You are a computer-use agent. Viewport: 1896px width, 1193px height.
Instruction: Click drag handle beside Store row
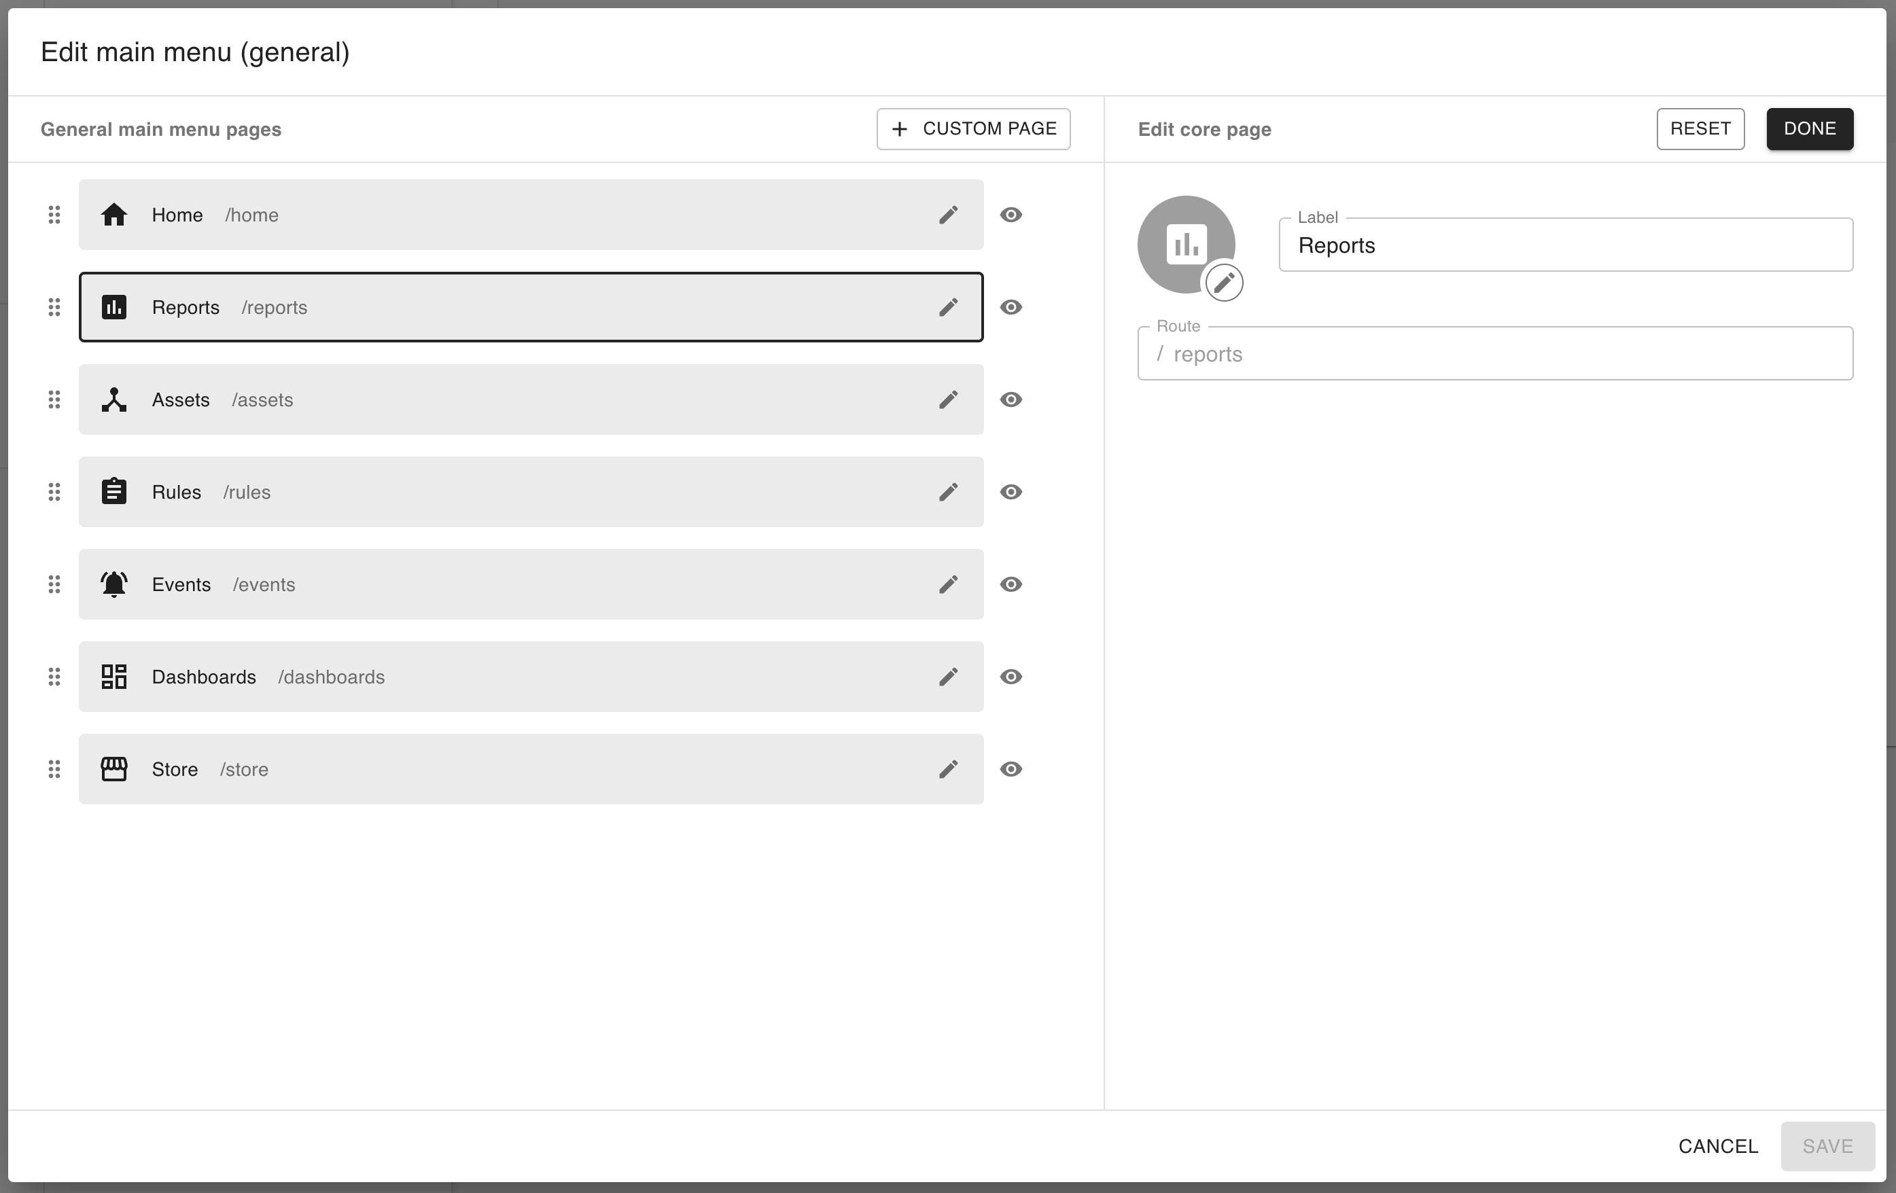point(54,769)
